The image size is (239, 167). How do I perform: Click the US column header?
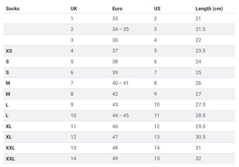tap(157, 9)
